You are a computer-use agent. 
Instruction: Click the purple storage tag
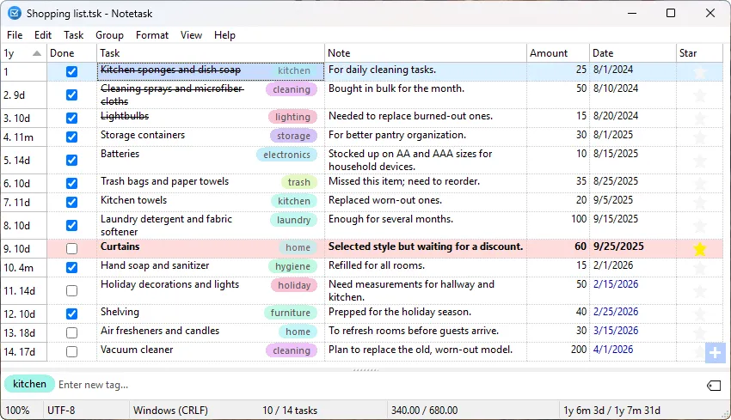point(294,136)
